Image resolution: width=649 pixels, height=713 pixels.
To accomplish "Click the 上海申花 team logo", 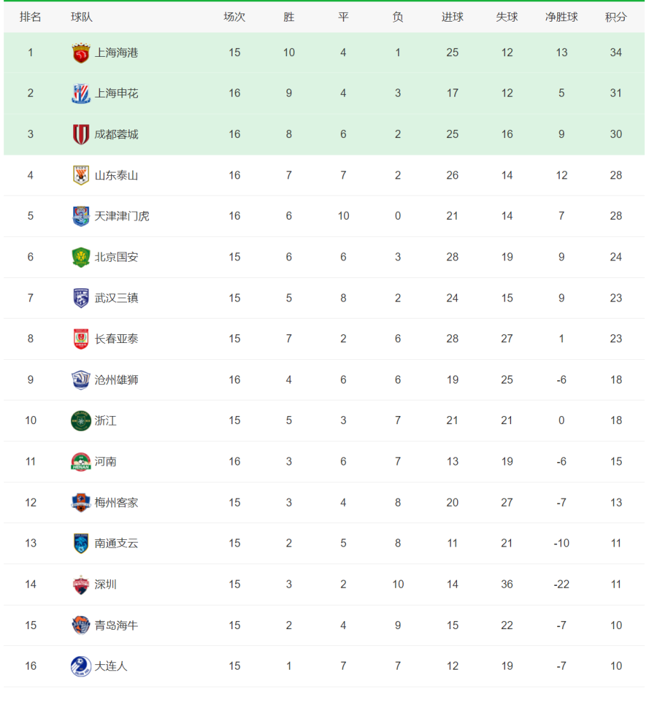I will click(81, 93).
